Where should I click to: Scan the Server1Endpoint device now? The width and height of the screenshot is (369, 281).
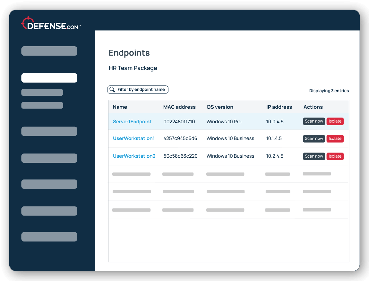point(314,121)
